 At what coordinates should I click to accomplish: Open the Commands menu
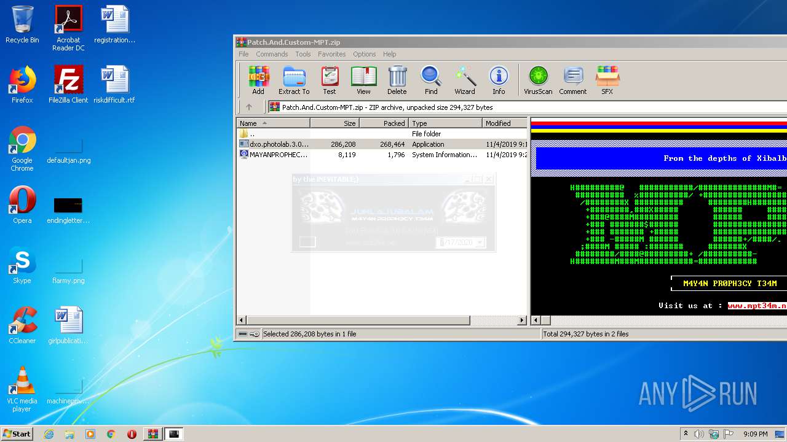[x=272, y=54]
